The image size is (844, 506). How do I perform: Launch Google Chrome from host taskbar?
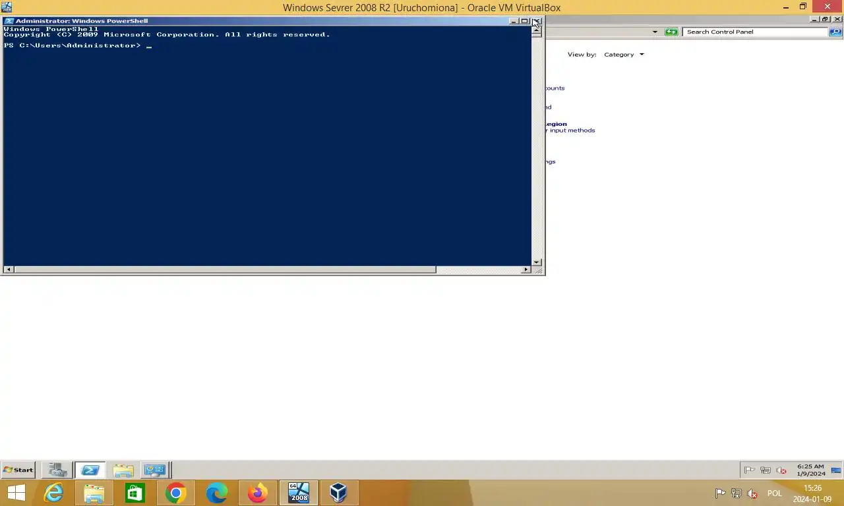point(176,493)
